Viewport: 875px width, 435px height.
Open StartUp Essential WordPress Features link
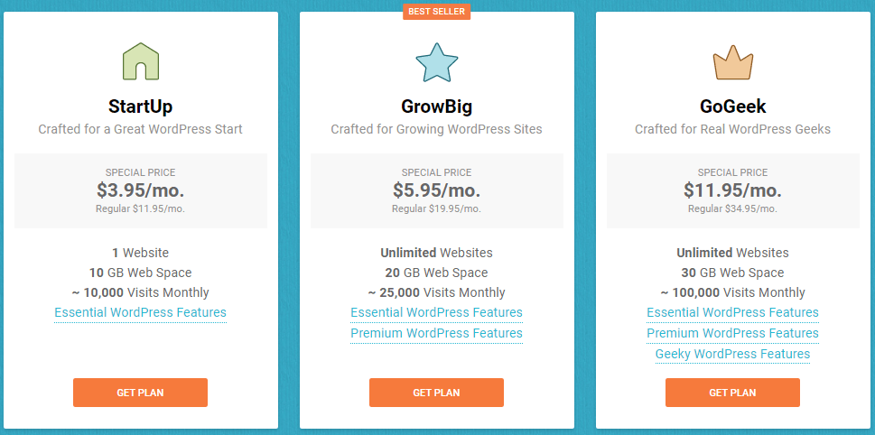tap(141, 312)
